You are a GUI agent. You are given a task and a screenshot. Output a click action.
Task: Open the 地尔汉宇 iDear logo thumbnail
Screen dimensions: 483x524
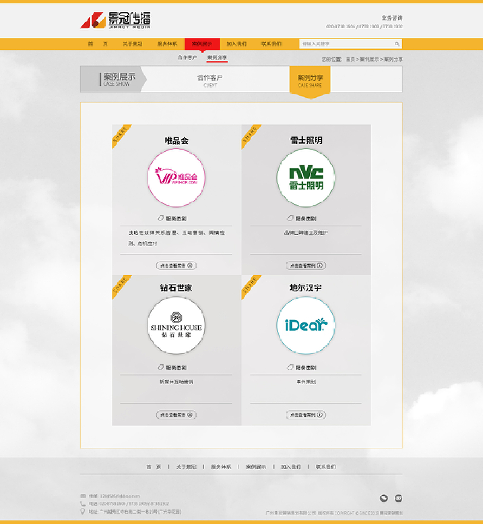click(306, 325)
